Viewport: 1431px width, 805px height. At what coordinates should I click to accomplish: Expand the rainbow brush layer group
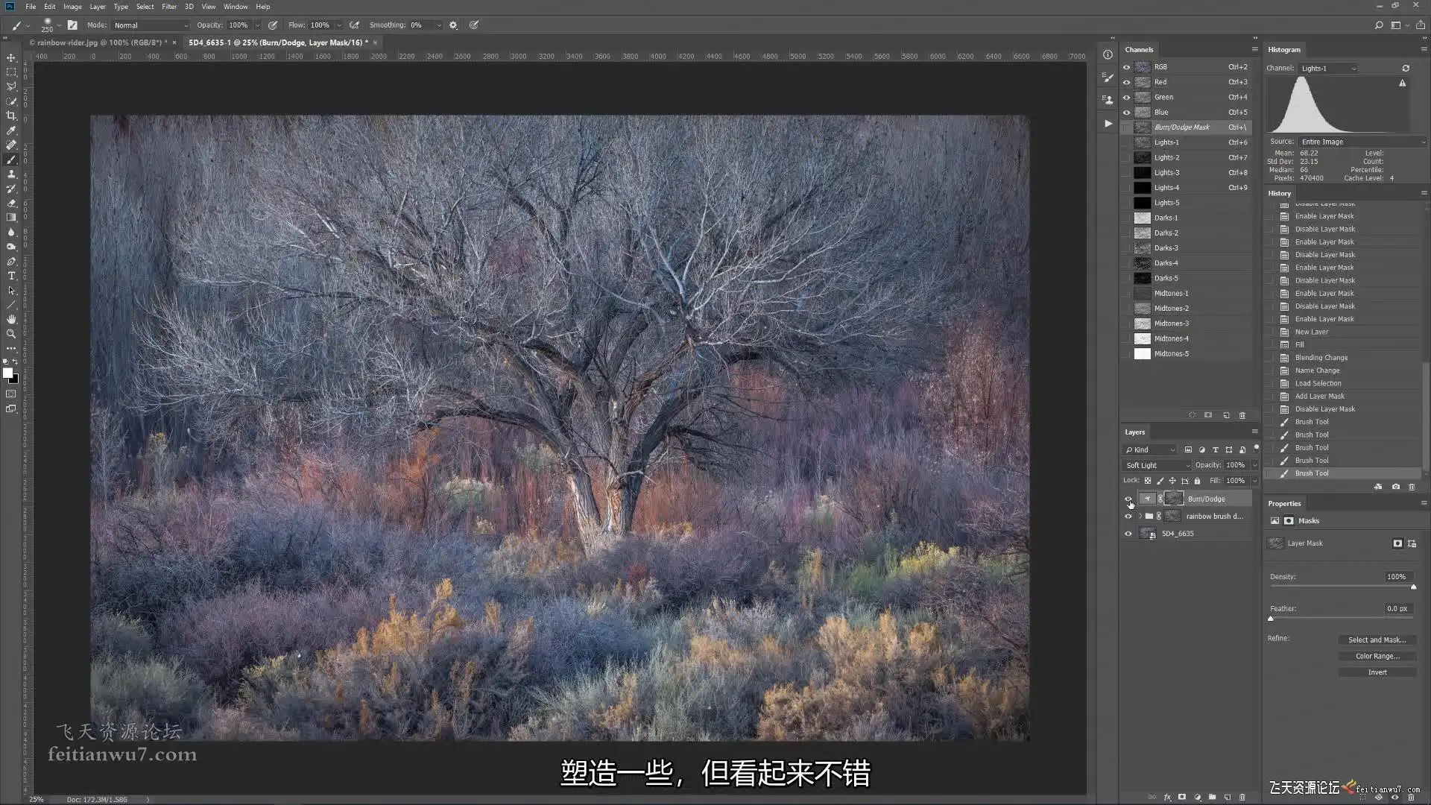point(1140,516)
